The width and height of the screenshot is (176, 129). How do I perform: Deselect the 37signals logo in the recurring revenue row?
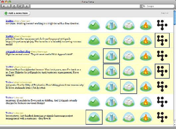pyautogui.click(x=162, y=40)
